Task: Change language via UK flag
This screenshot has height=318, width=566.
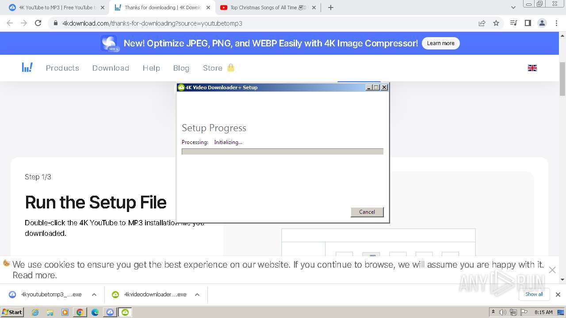Action: pos(532,68)
